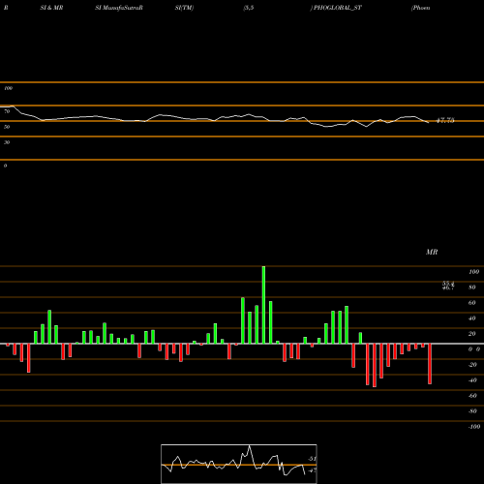This screenshot has height=484, width=484.
Task: Click the '(Phoen' text in header
Action: click(x=420, y=8)
